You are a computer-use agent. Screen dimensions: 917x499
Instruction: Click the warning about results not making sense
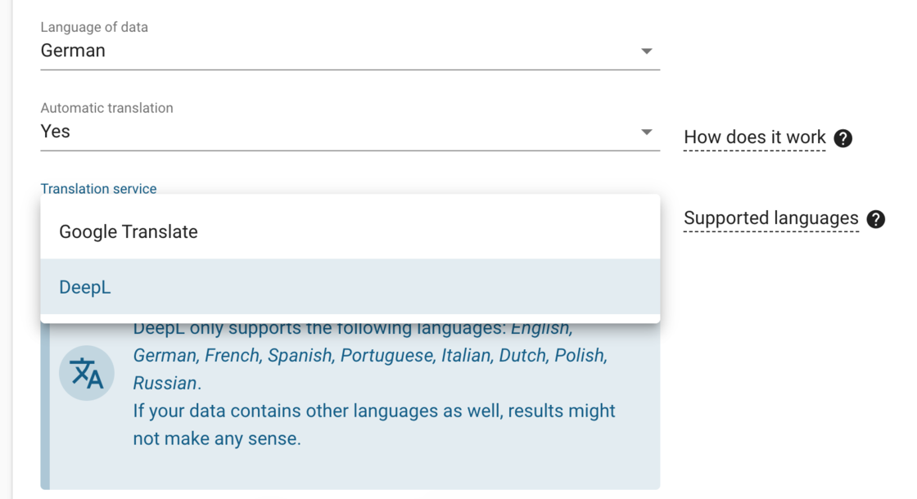[x=373, y=425]
